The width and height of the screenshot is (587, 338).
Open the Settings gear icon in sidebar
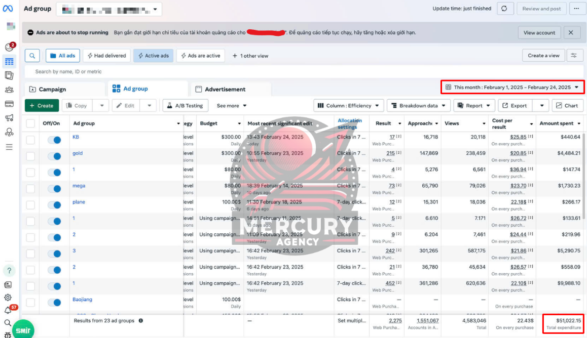coord(8,298)
